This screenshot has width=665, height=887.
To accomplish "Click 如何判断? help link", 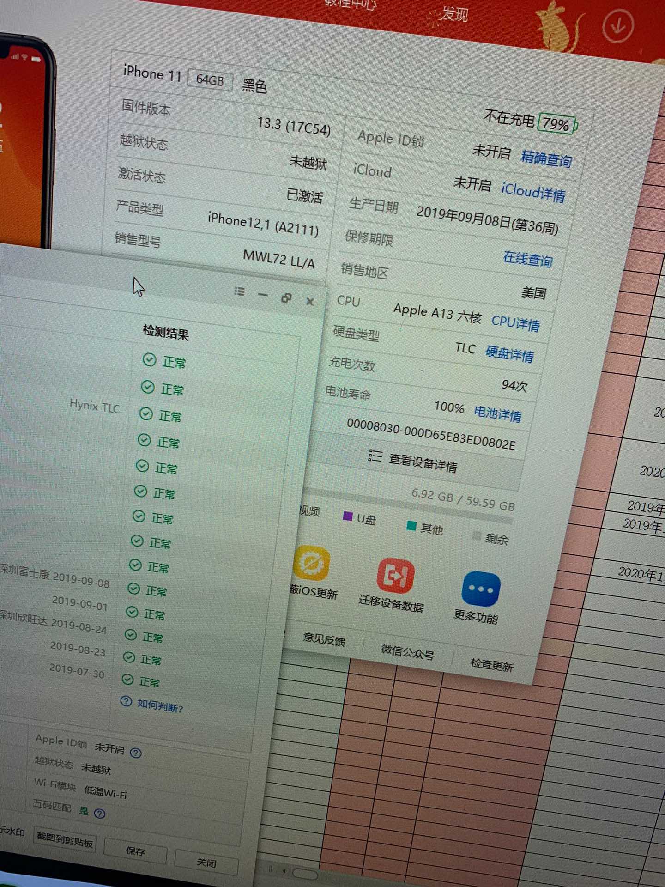I will pos(160,706).
